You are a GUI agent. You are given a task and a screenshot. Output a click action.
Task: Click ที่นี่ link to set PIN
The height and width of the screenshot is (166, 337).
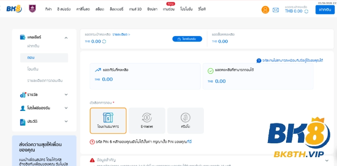click(189, 142)
